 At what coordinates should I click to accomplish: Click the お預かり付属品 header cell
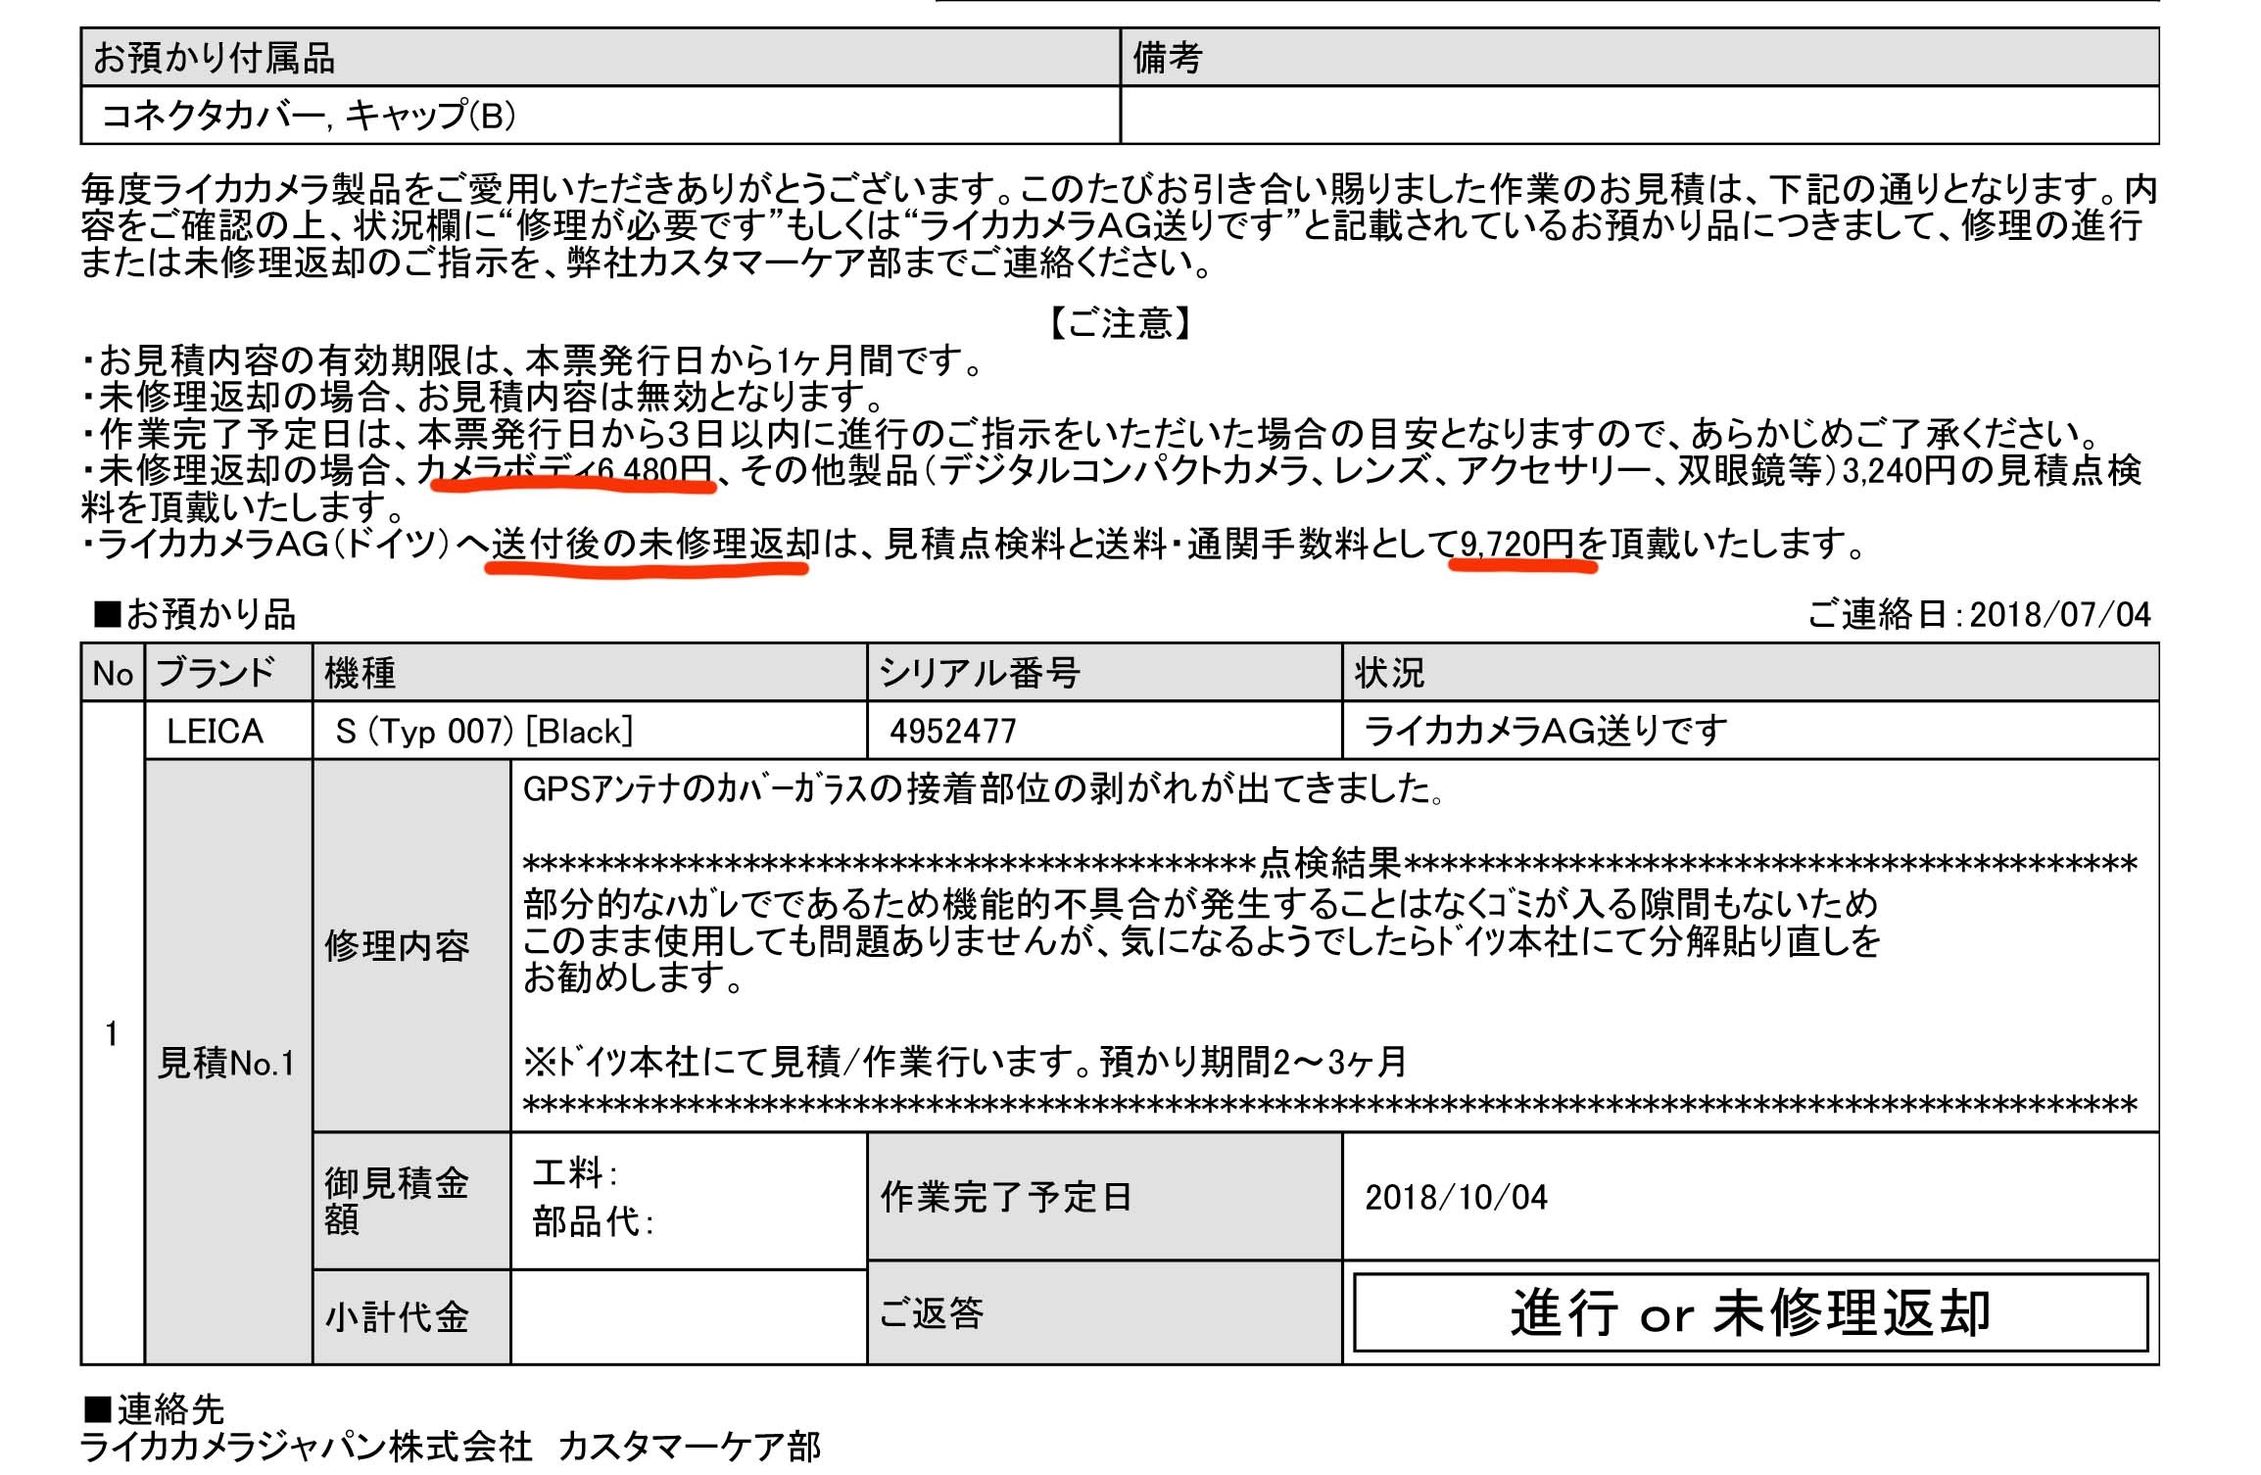pos(601,57)
